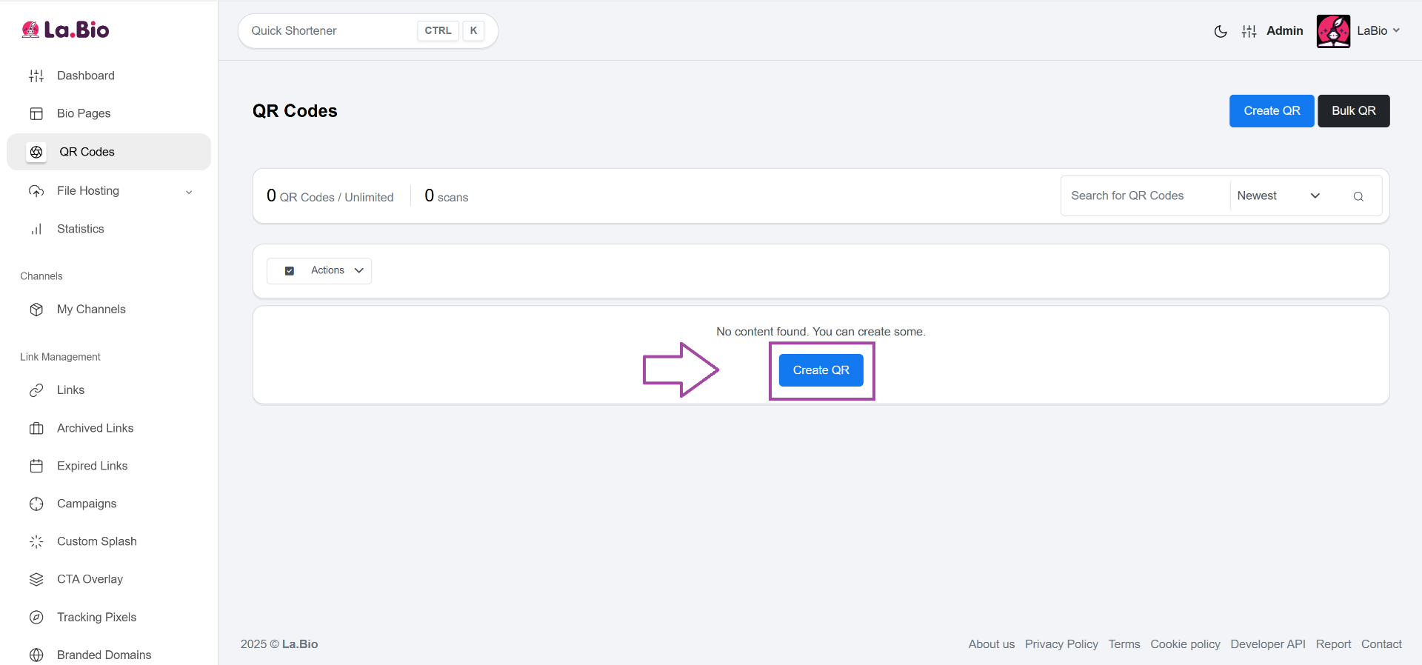
Task: Open Admin settings sliders icon
Action: 1249,31
